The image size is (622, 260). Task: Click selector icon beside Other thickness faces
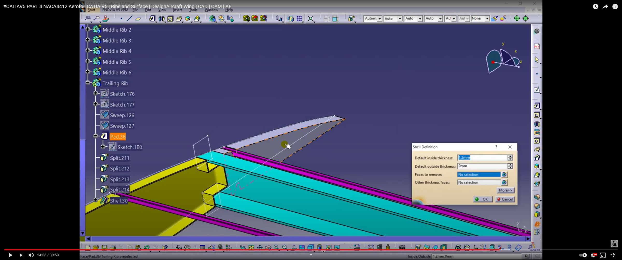point(504,183)
